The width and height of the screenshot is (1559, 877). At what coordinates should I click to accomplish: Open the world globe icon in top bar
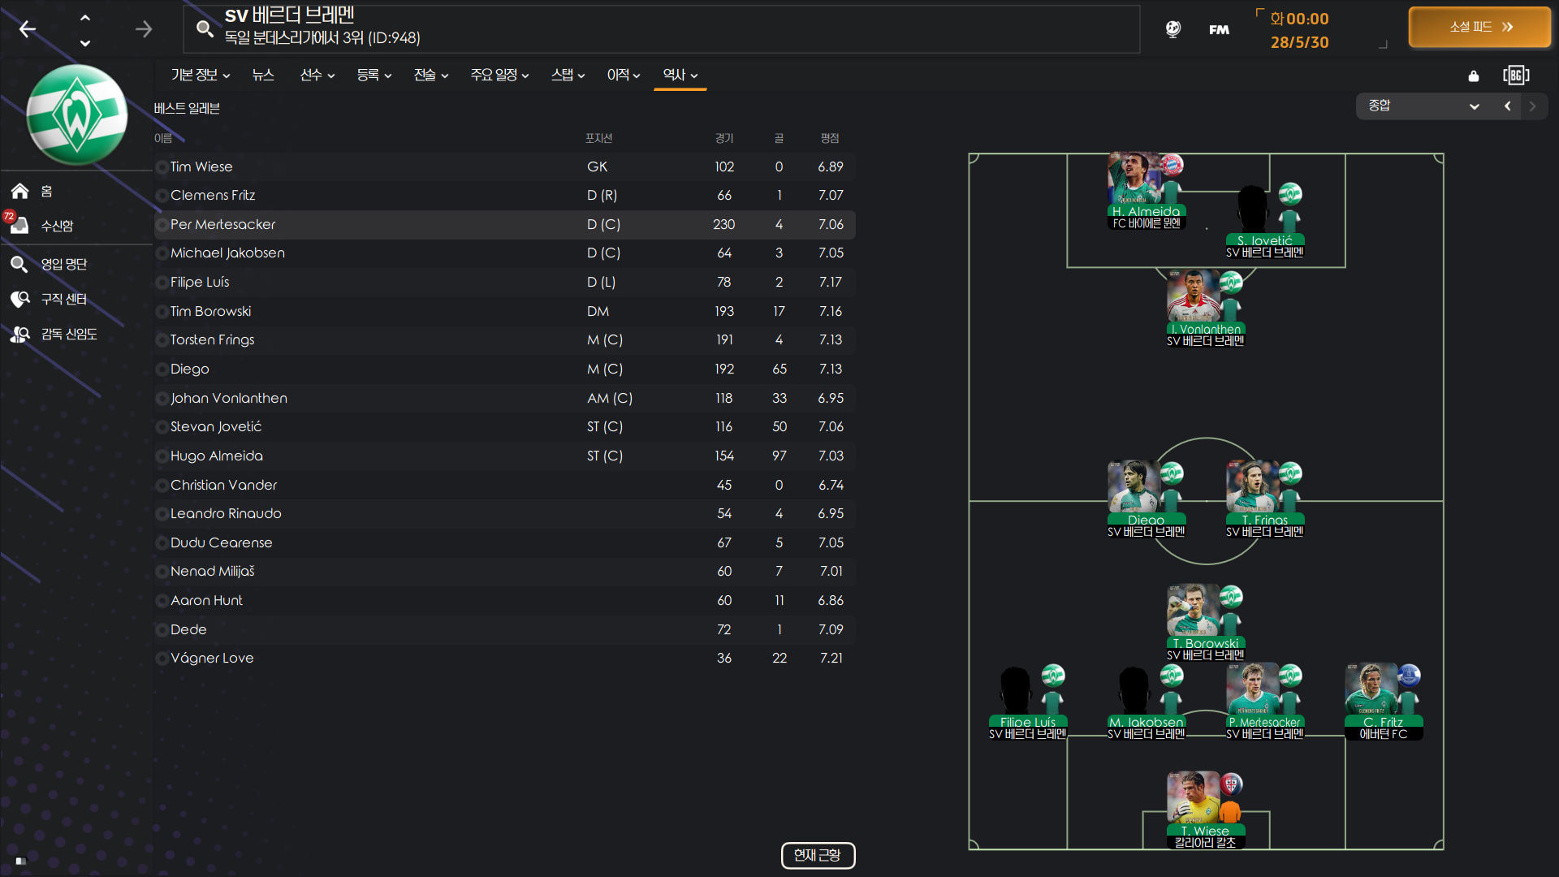1173,29
